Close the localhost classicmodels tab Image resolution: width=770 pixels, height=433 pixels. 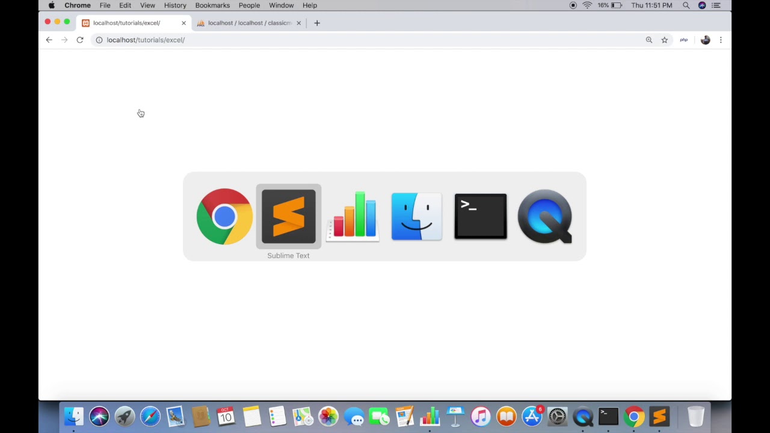click(298, 23)
